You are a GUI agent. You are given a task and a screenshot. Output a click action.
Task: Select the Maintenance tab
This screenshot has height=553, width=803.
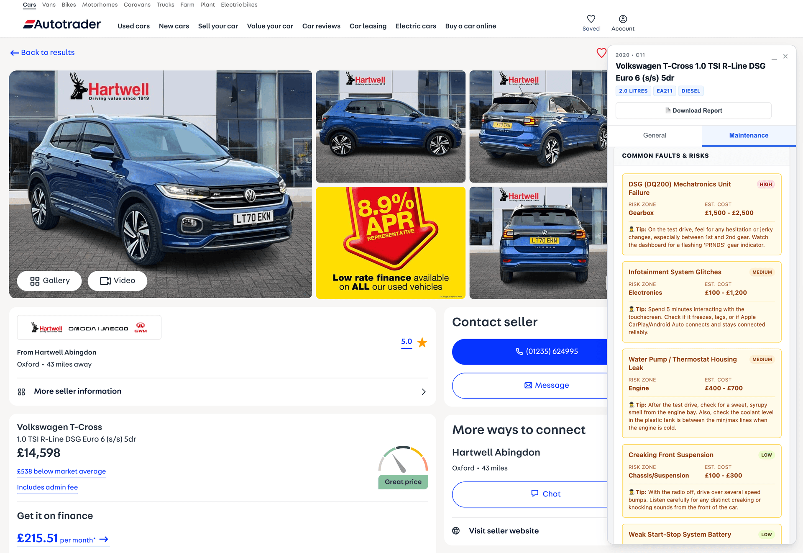[748, 136]
